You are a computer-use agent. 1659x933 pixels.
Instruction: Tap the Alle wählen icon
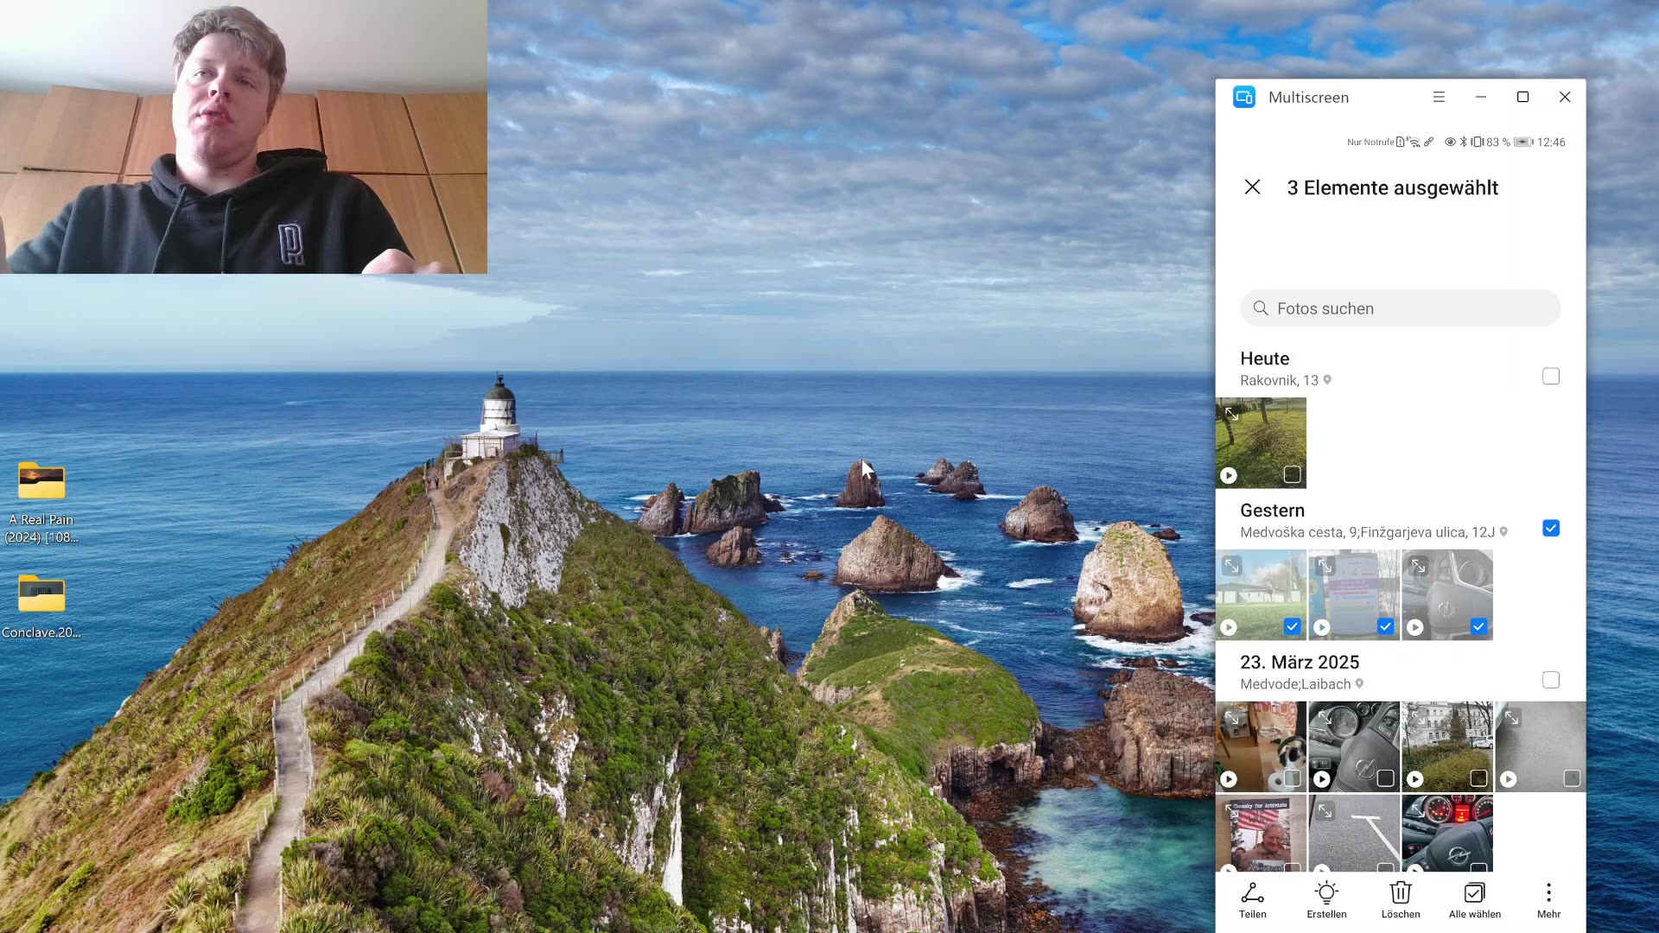pyautogui.click(x=1474, y=894)
